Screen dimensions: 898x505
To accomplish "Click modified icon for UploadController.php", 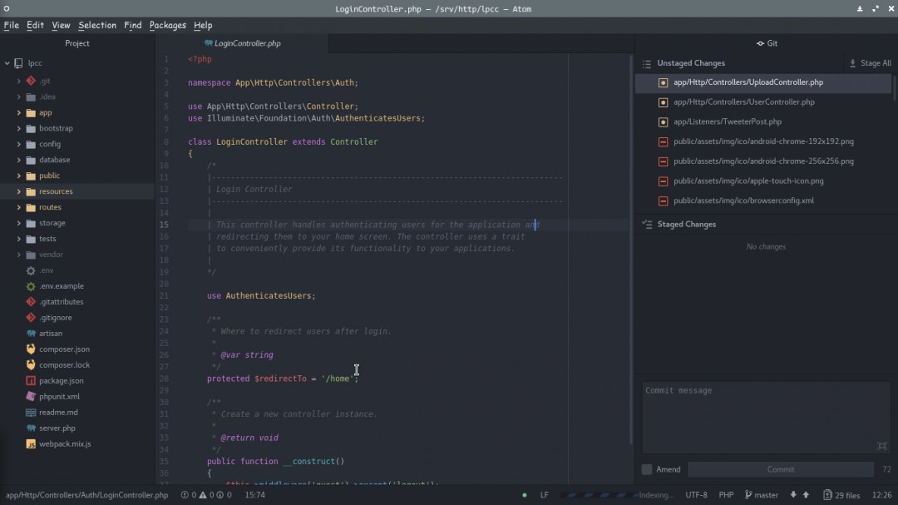I will [x=664, y=82].
